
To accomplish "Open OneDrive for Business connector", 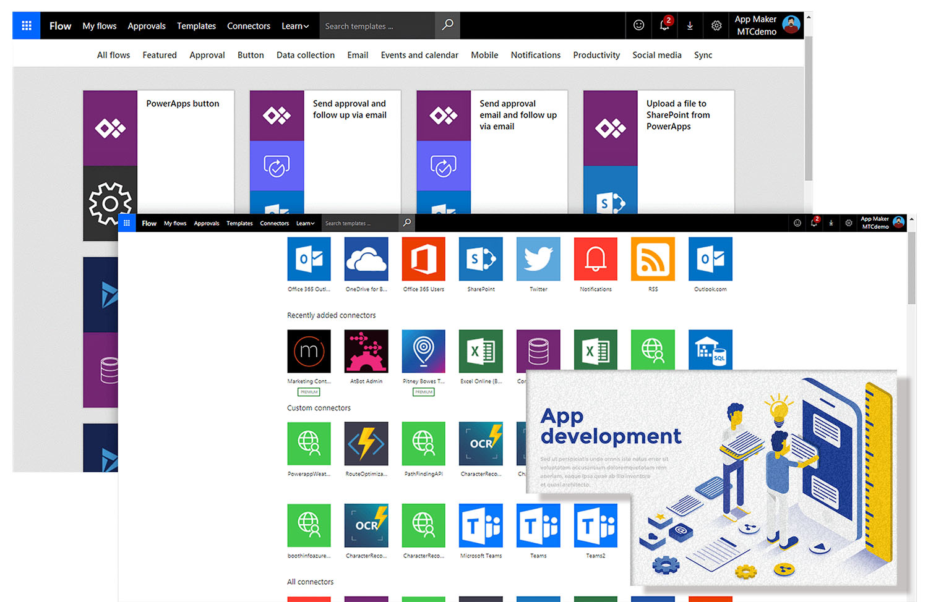I will pyautogui.click(x=366, y=259).
